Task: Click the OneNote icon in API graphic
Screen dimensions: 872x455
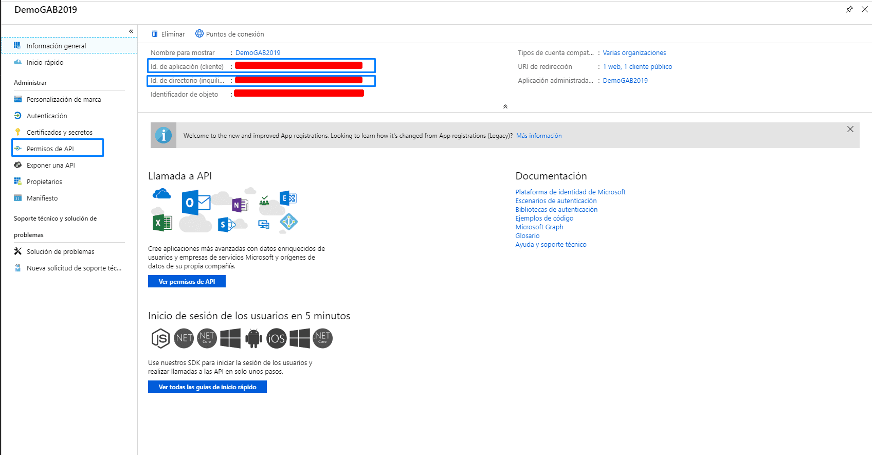Action: pyautogui.click(x=240, y=205)
